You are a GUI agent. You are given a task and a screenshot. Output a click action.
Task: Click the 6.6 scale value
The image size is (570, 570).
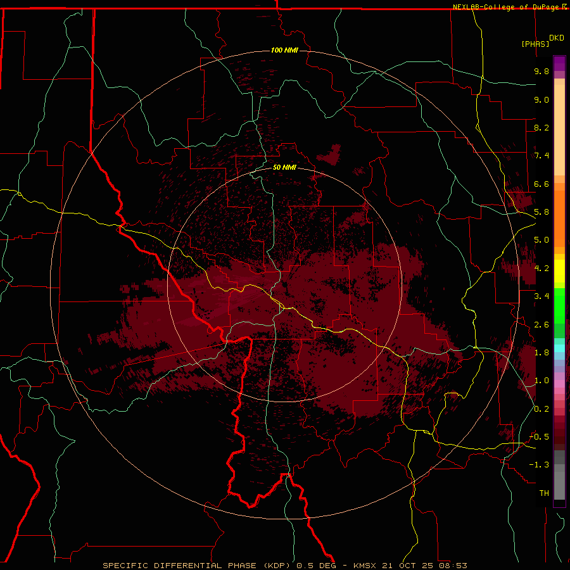[541, 184]
